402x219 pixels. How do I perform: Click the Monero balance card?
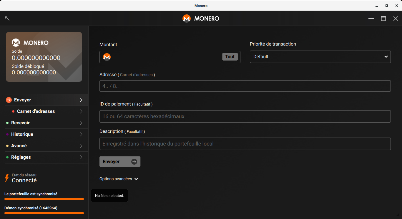point(44,57)
